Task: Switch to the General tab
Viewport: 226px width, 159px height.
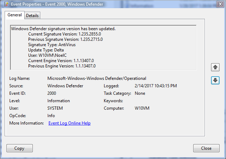Action: [x=15, y=15]
